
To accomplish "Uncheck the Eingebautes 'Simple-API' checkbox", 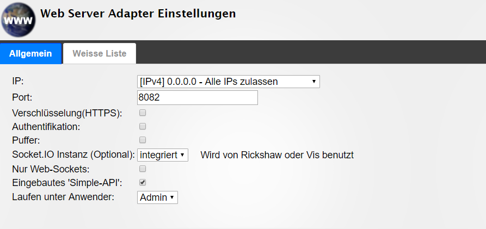I will (x=143, y=183).
